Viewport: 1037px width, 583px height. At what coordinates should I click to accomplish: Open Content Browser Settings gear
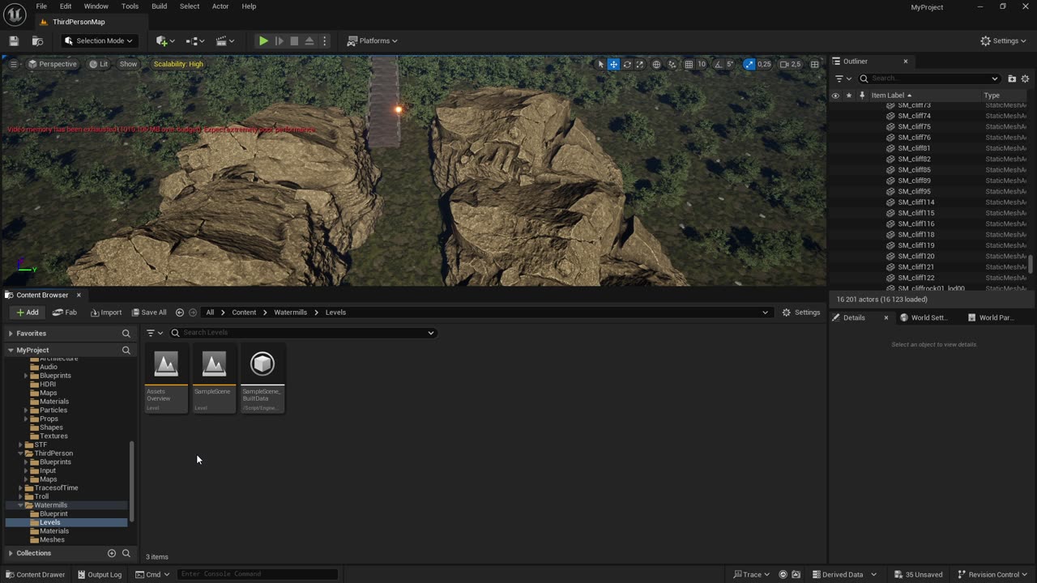(800, 313)
